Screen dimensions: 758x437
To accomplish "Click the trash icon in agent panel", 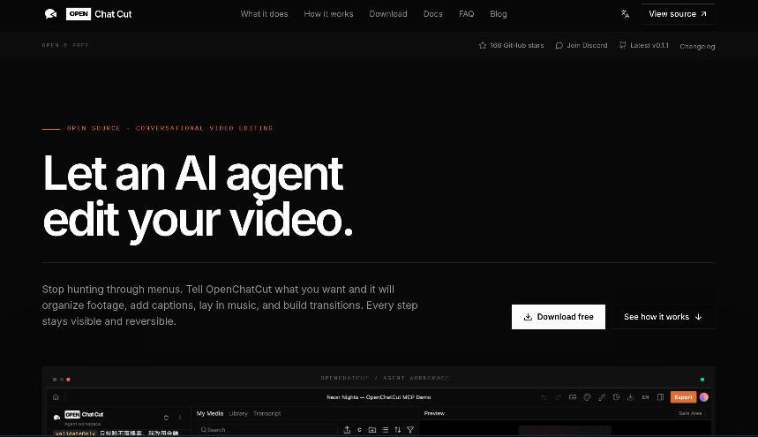I will click(x=166, y=418).
